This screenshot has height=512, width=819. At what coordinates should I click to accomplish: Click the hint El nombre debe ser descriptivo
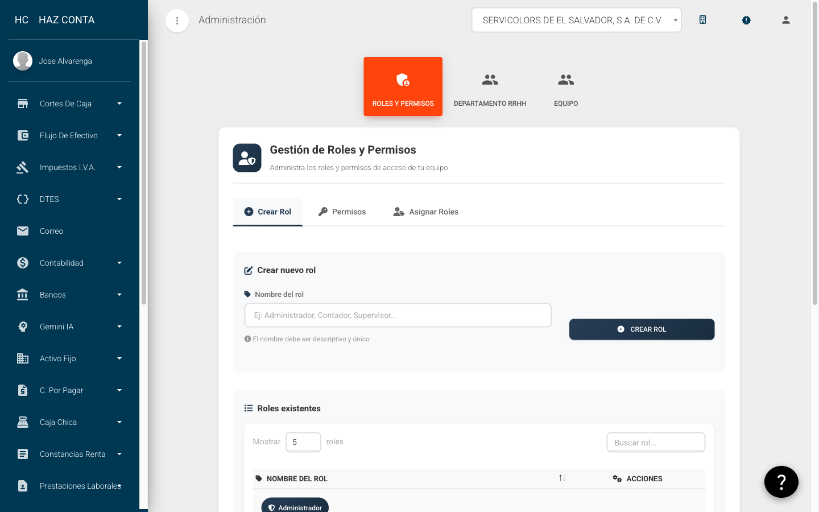311,339
